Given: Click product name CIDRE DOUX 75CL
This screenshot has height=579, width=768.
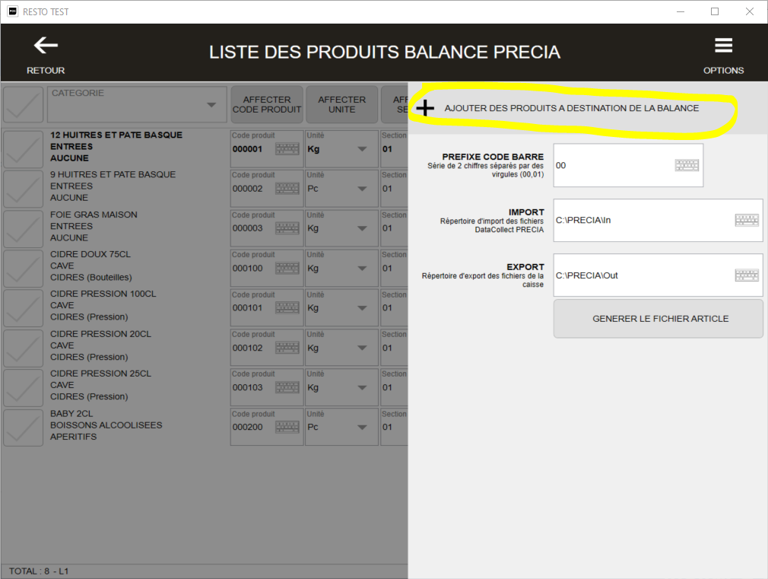Looking at the screenshot, I should (90, 254).
